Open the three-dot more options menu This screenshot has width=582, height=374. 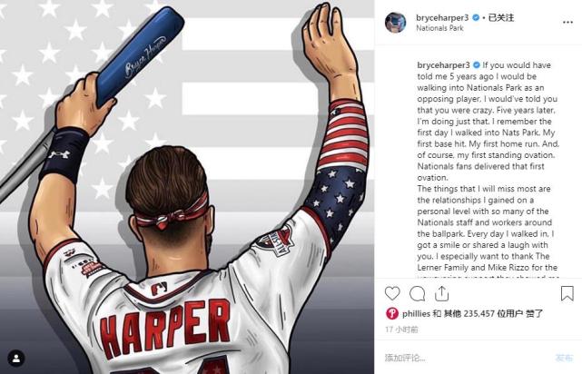[567, 23]
